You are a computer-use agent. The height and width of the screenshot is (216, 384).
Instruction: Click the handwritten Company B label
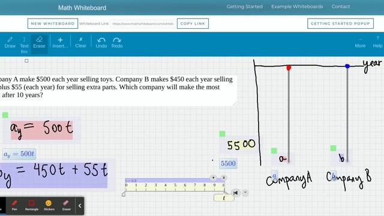tap(349, 180)
